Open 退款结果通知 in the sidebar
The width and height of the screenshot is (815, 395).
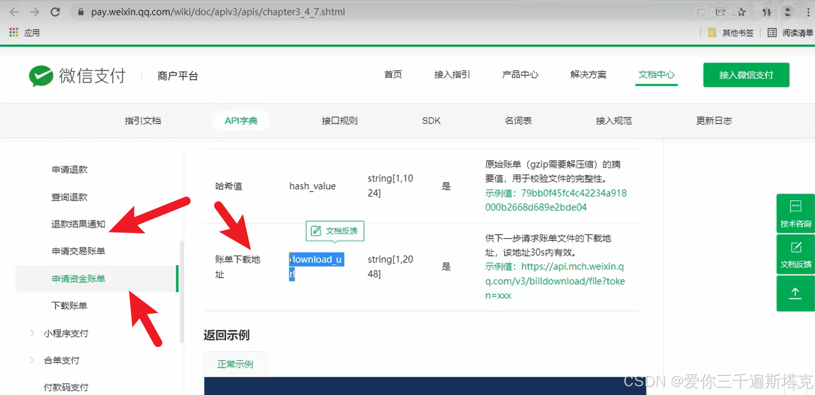78,224
